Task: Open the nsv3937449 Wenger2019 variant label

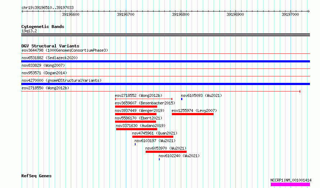Action: click(140, 111)
